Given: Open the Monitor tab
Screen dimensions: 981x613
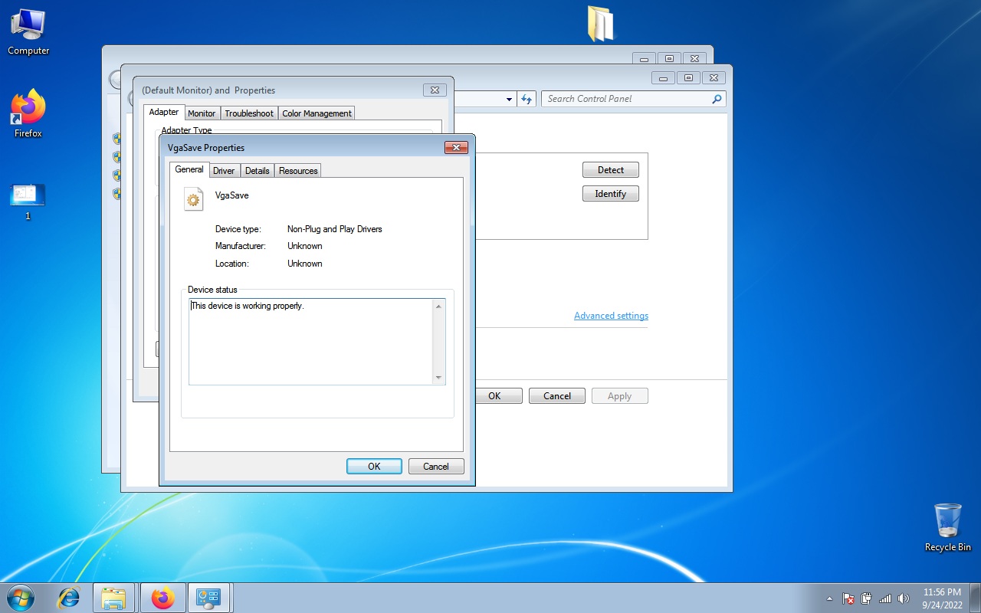Looking at the screenshot, I should (202, 113).
